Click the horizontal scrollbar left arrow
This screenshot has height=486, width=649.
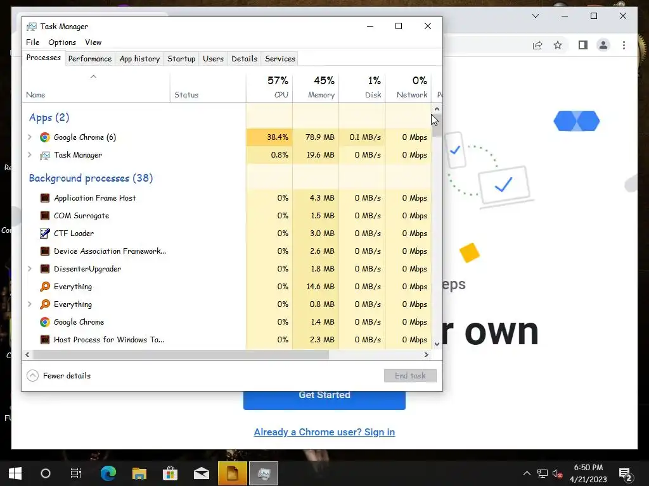point(27,354)
